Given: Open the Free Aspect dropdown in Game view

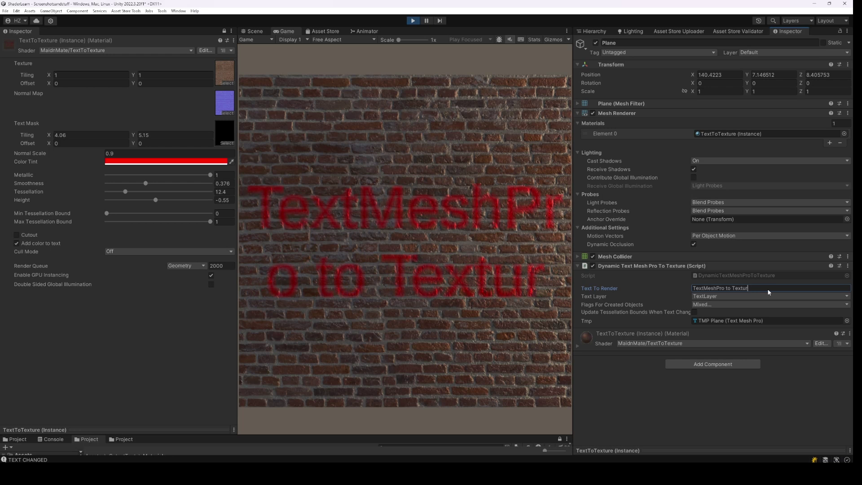Looking at the screenshot, I should click(344, 40).
